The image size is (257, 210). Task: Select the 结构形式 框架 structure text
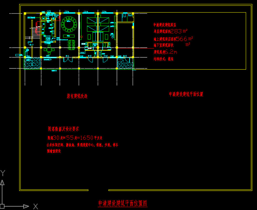click(x=163, y=59)
